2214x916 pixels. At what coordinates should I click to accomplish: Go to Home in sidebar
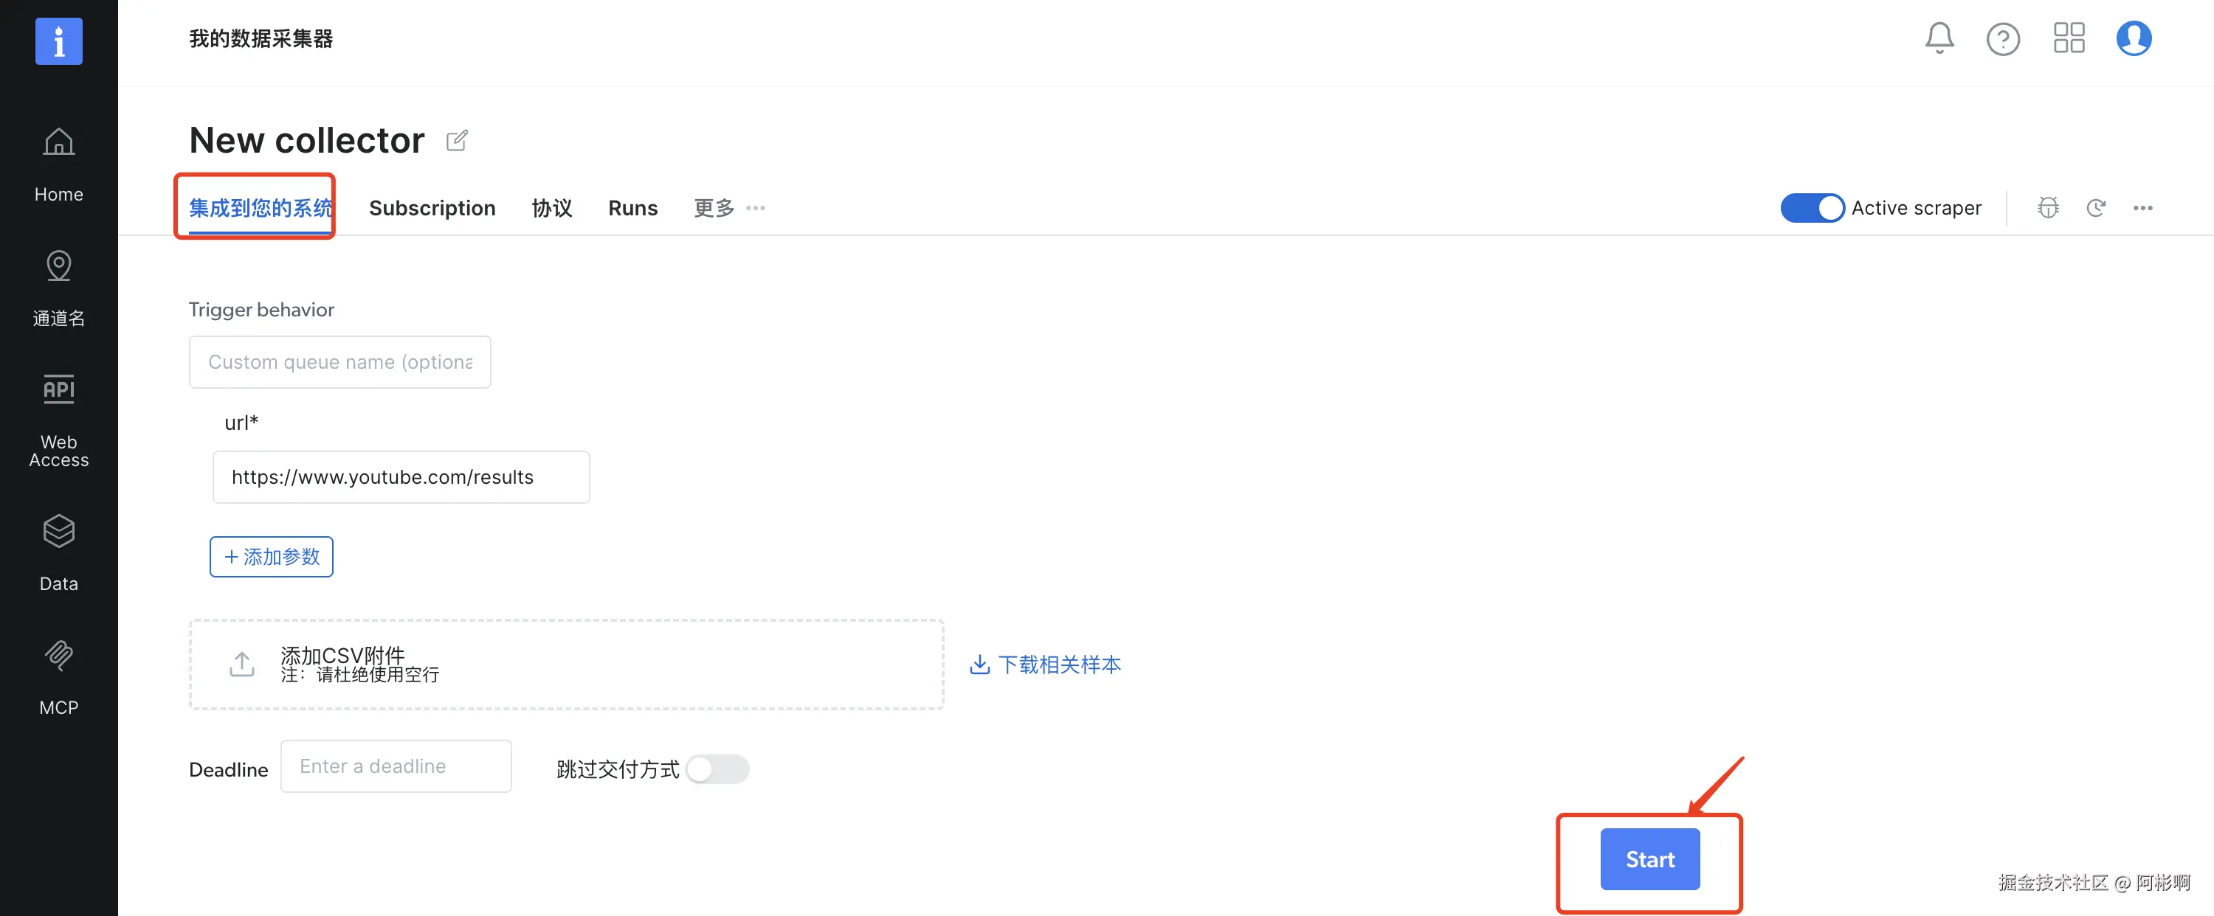coord(58,164)
